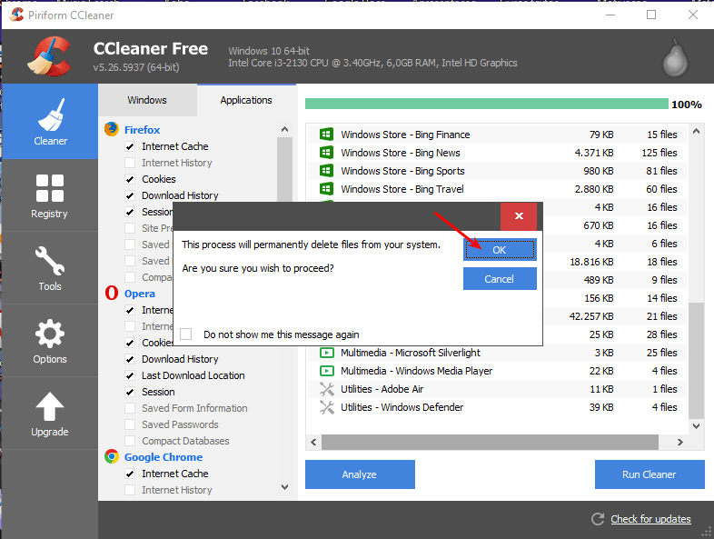Click results list scroll up arrow

[696, 131]
